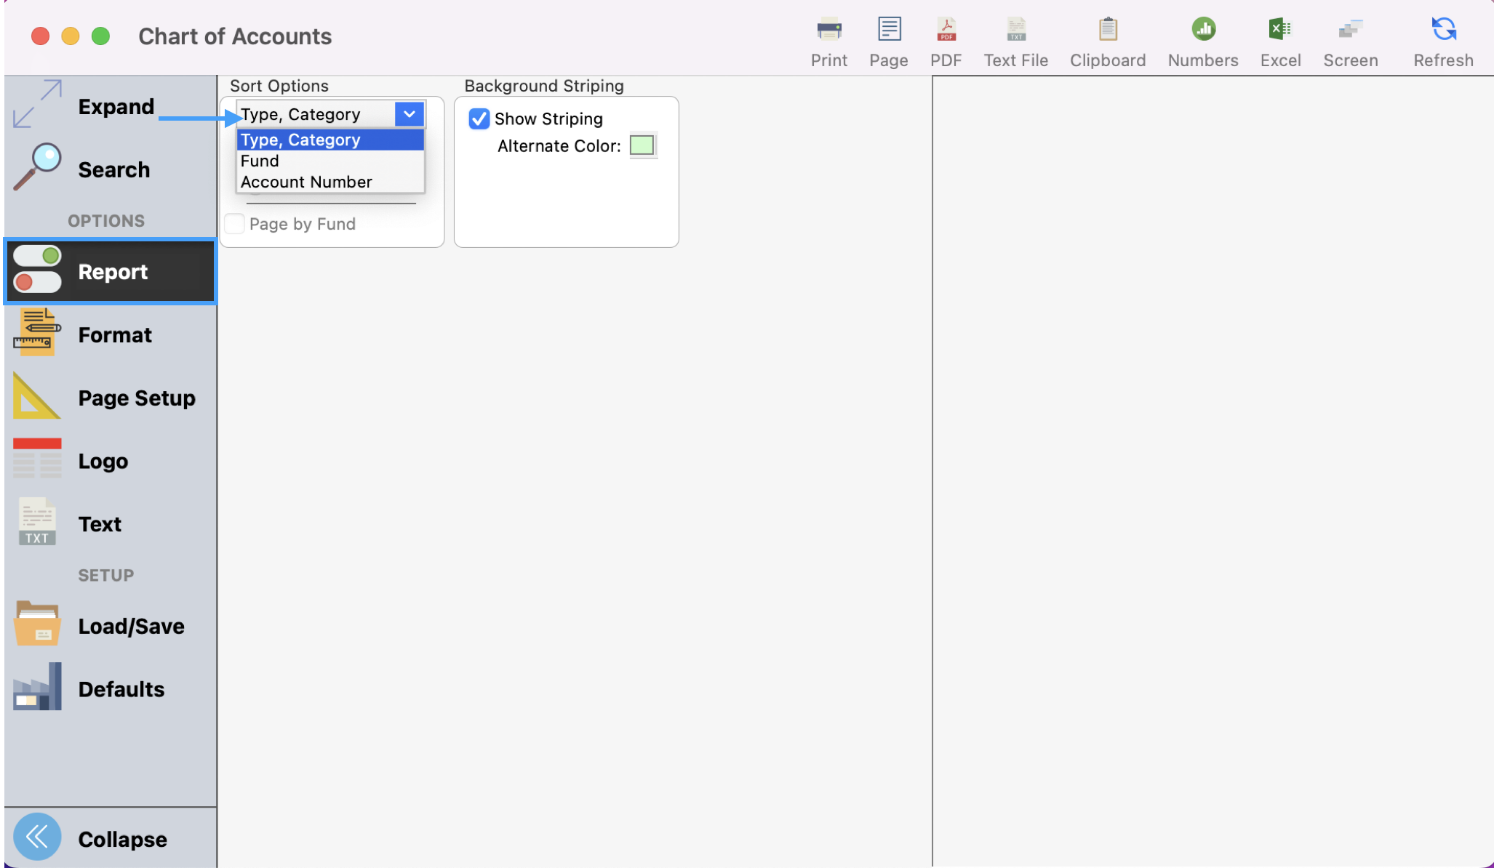Disable the Show Striping checkbox
Image resolution: width=1494 pixels, height=868 pixels.
point(479,118)
